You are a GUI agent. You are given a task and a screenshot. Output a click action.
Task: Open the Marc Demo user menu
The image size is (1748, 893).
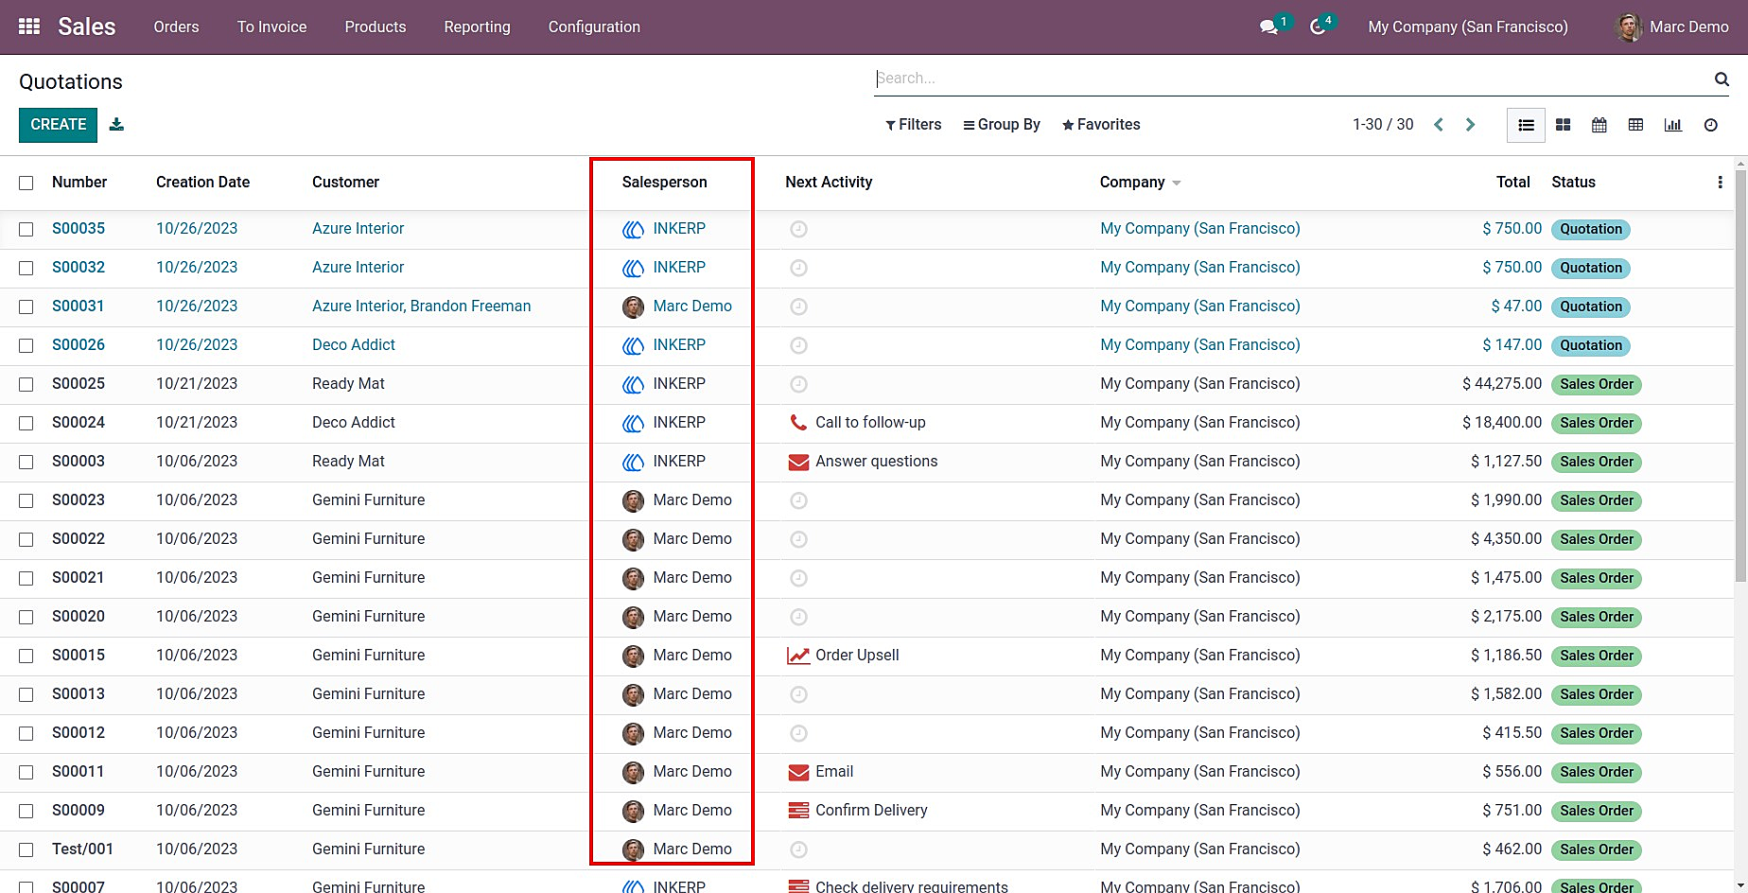tap(1672, 26)
